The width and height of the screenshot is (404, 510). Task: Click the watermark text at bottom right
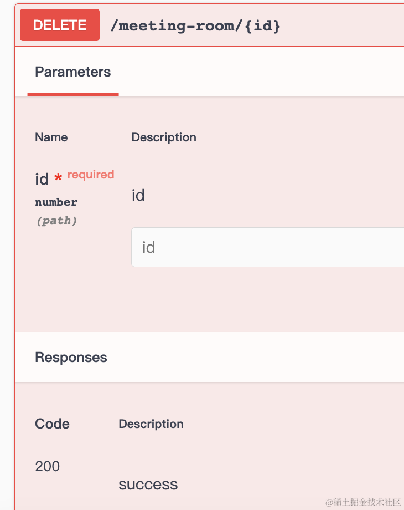(x=363, y=502)
